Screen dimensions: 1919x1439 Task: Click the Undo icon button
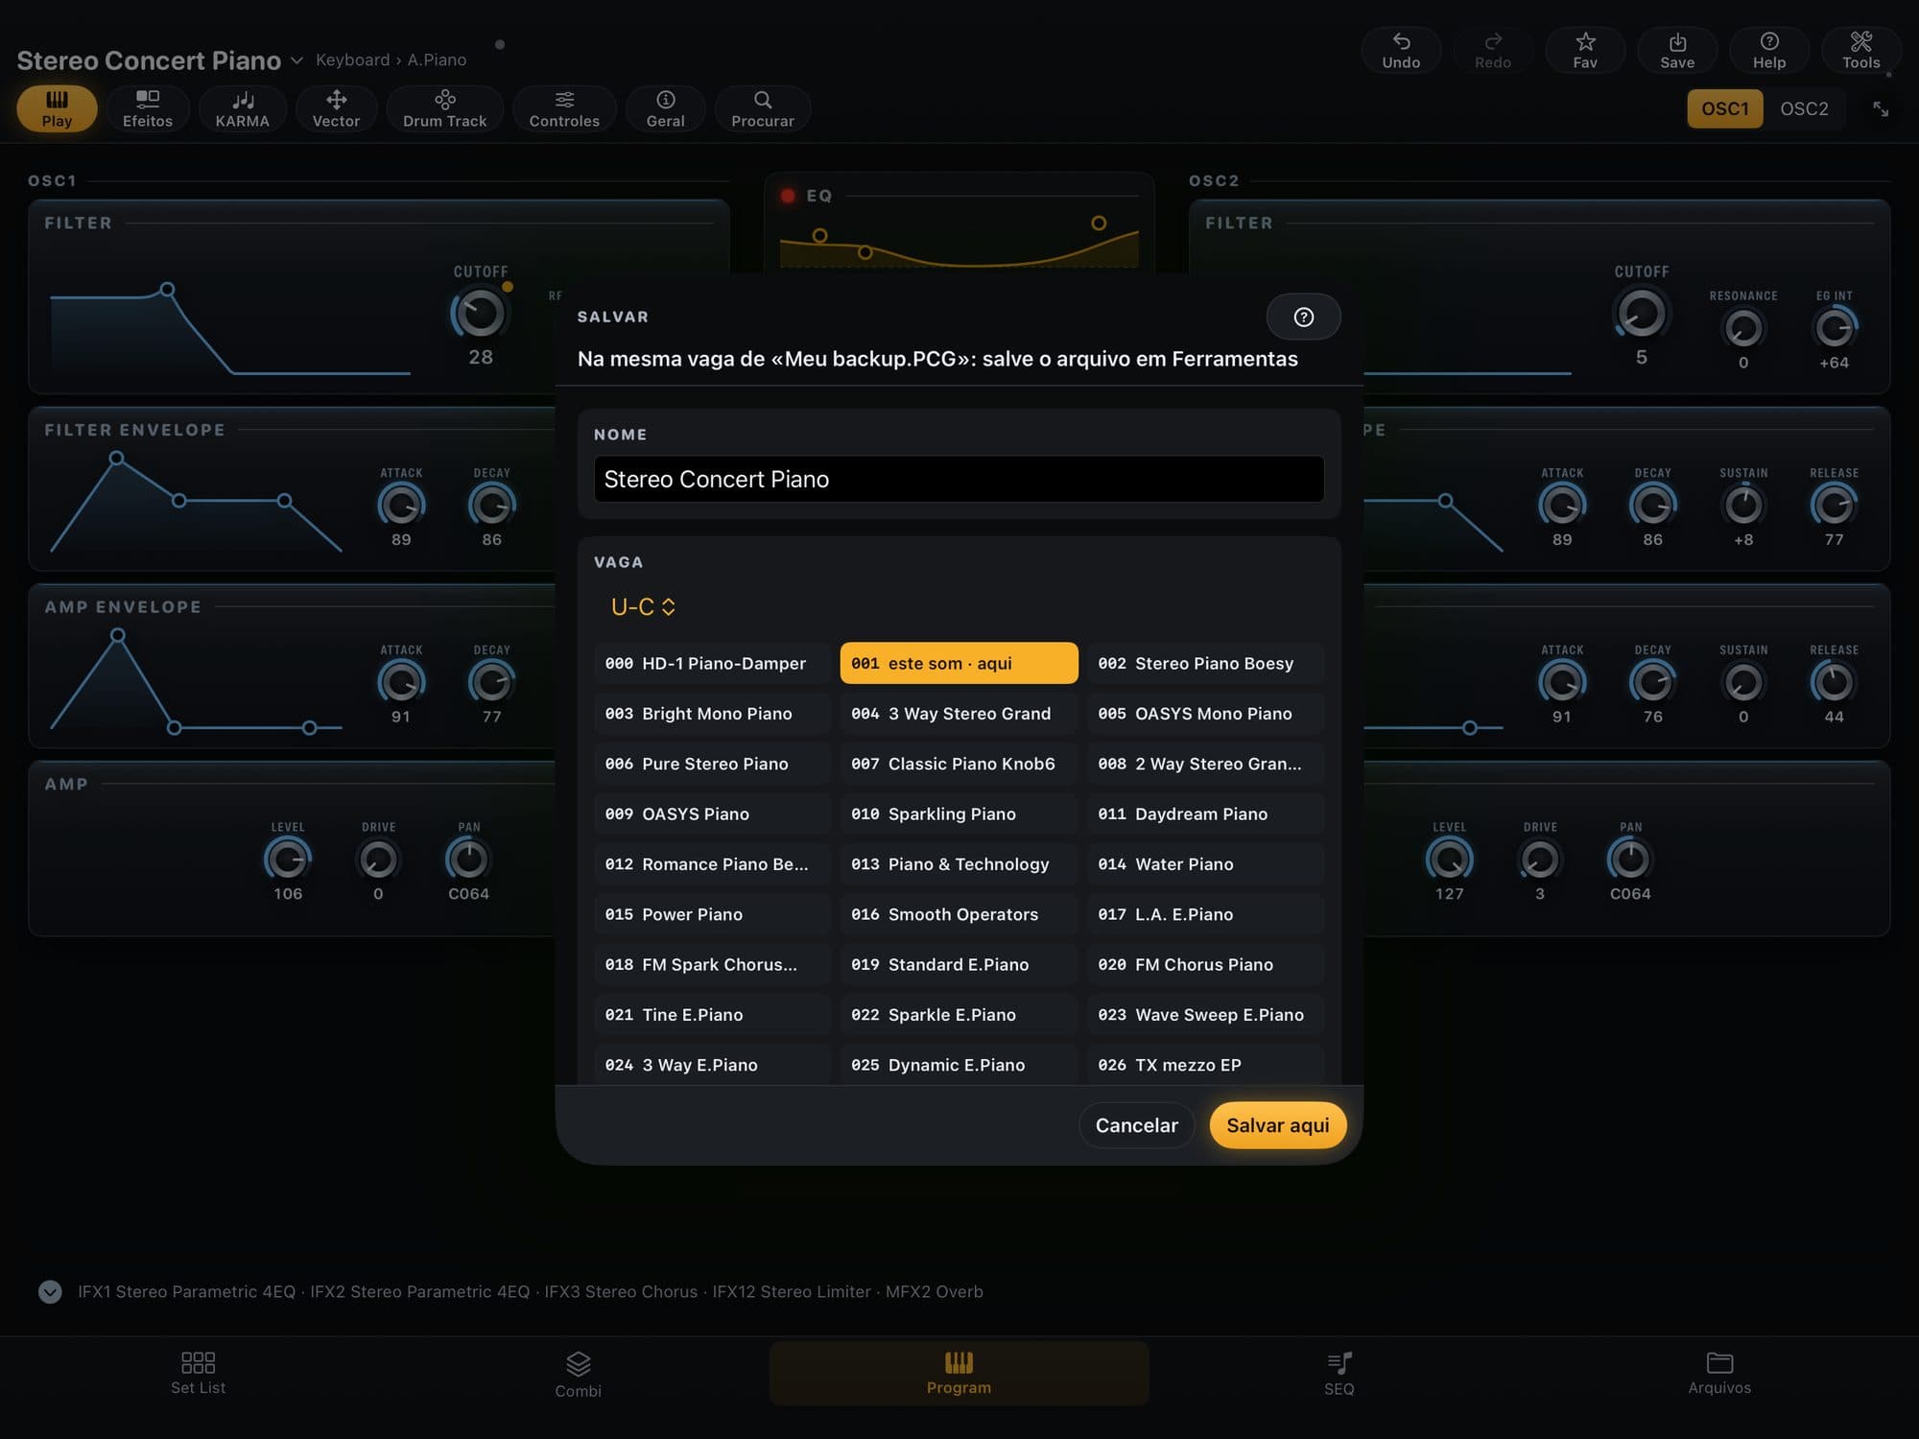[1400, 50]
